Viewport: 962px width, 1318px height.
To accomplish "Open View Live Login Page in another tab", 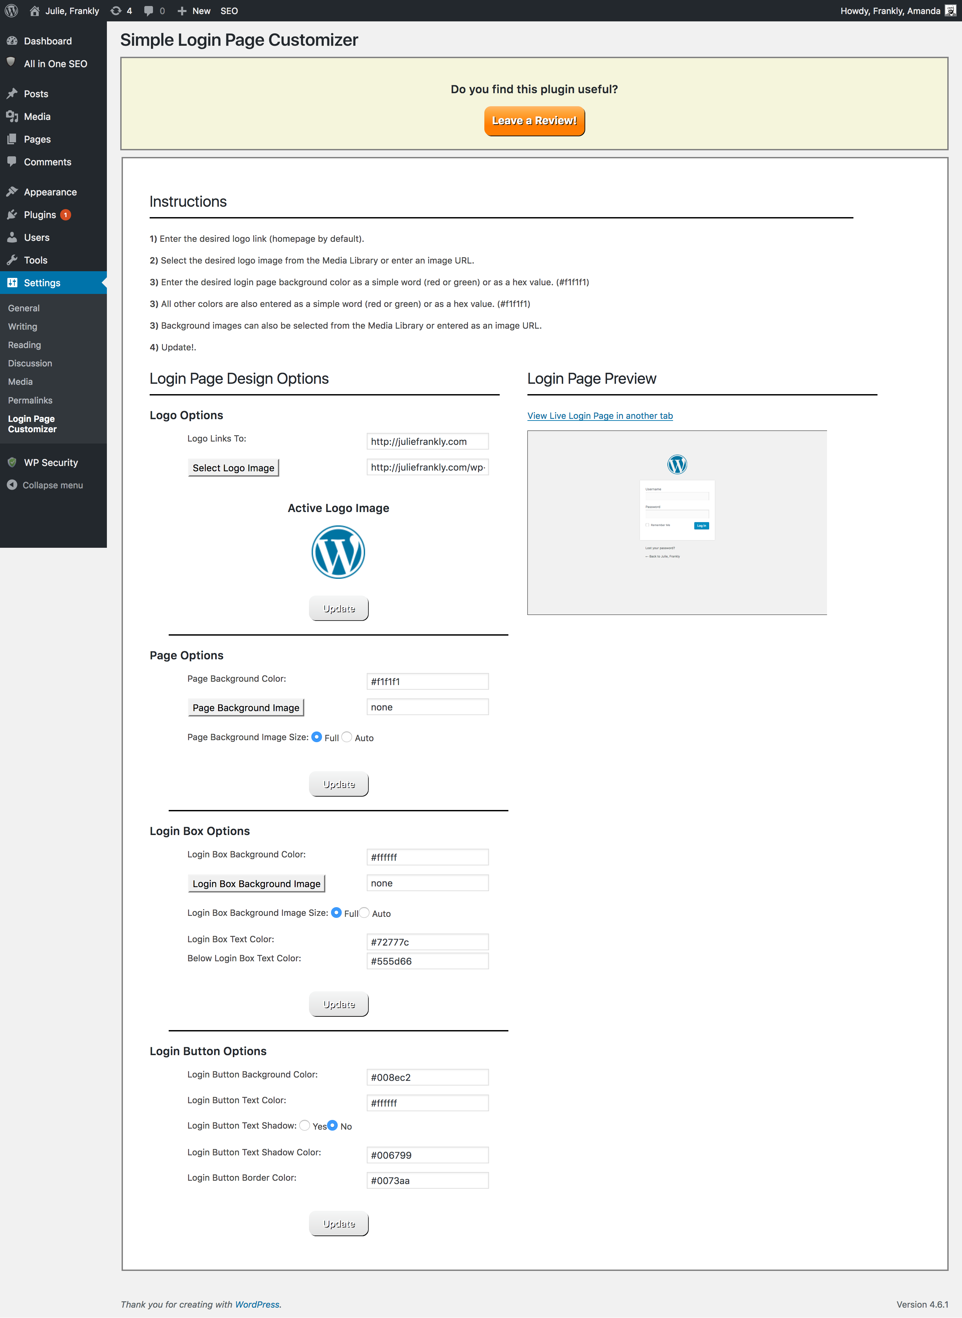I will pyautogui.click(x=600, y=416).
